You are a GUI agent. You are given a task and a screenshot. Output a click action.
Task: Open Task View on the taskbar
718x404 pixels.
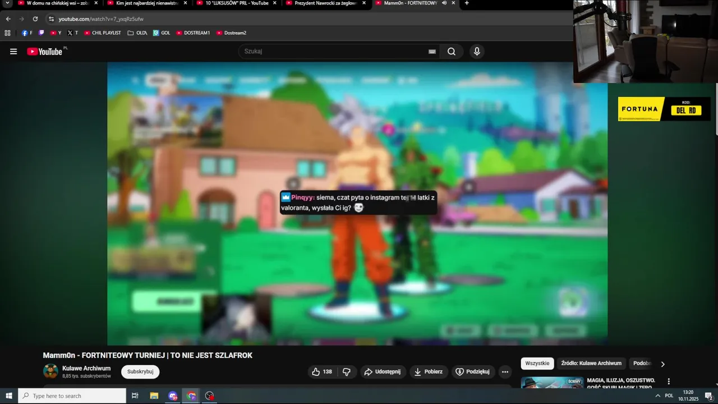click(x=135, y=396)
